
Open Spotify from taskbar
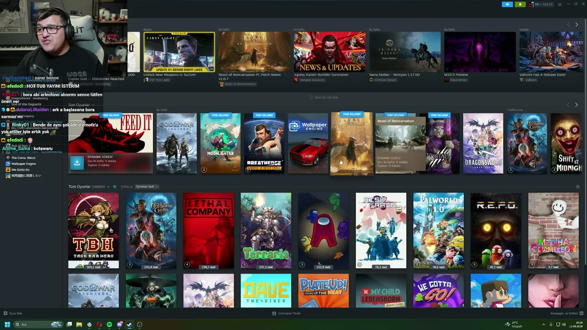(109, 324)
